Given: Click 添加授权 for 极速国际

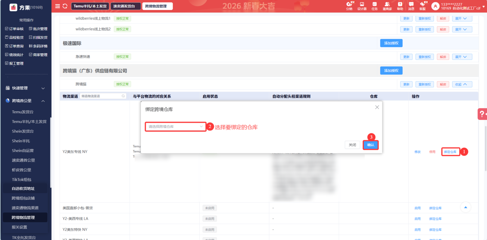Looking at the screenshot, I should tap(391, 43).
